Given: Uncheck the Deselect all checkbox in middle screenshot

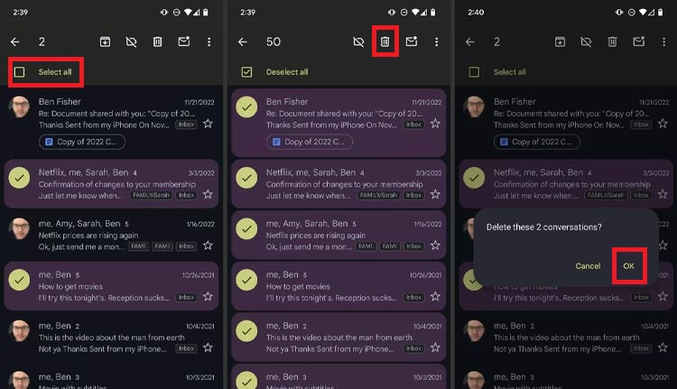Looking at the screenshot, I should coord(246,72).
